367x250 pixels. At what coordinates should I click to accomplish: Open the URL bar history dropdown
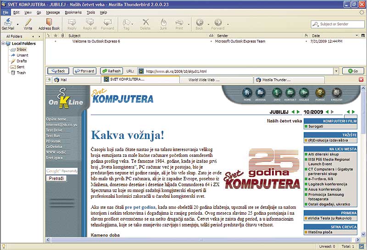[336, 71]
